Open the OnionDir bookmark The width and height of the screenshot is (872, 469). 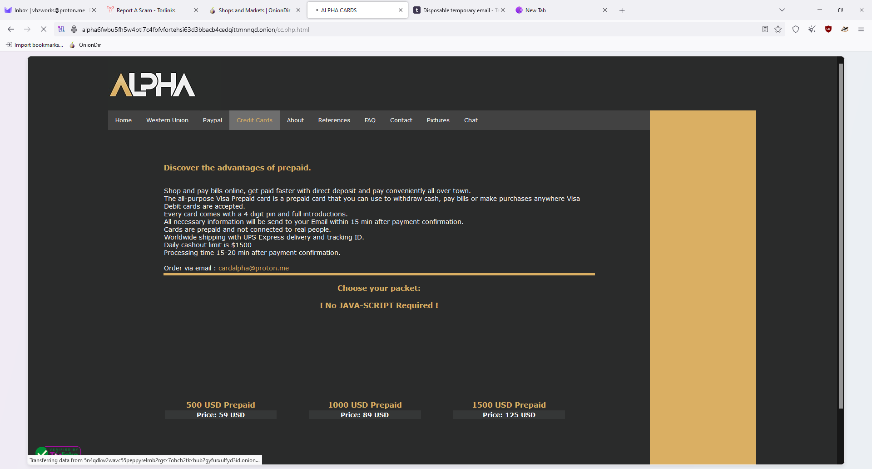(85, 45)
